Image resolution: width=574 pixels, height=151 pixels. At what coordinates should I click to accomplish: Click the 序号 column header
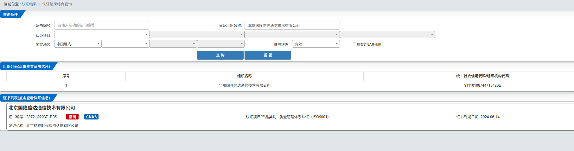click(x=66, y=76)
